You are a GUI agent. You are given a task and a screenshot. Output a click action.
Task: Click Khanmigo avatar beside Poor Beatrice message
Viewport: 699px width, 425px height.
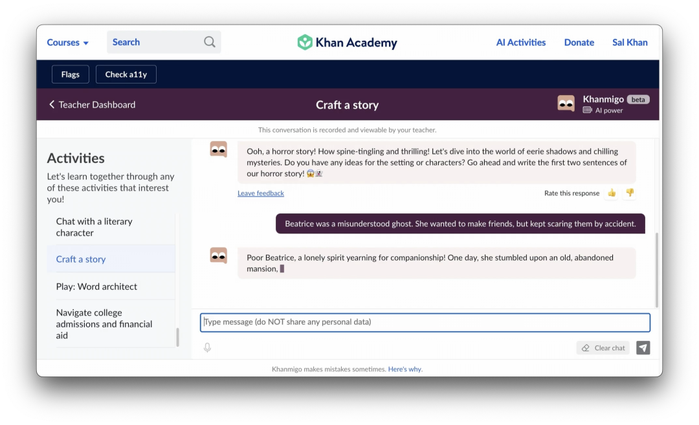[x=219, y=256]
